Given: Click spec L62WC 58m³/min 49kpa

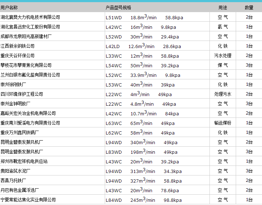Looking at the screenshot, I should tap(140, 133).
